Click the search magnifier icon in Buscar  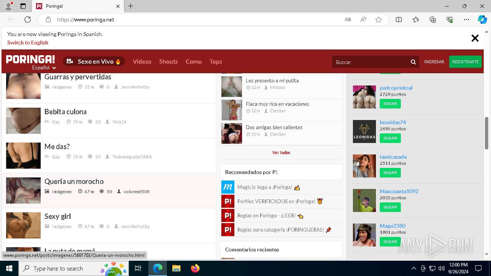tap(413, 62)
